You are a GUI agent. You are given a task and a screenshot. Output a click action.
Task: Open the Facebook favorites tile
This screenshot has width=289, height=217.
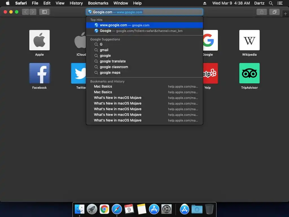(40, 73)
